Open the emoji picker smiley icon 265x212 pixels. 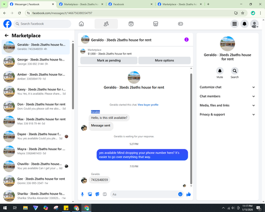click(x=180, y=194)
